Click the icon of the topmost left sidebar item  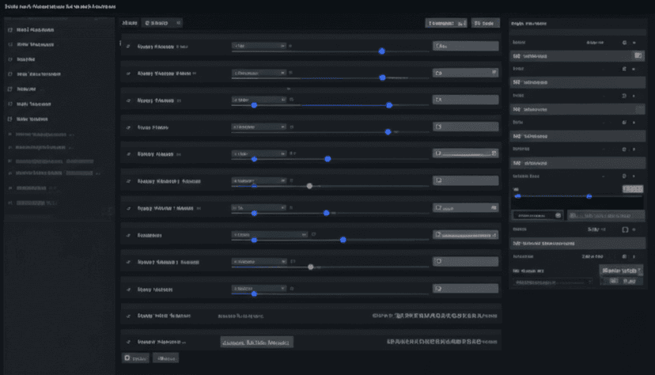point(10,30)
